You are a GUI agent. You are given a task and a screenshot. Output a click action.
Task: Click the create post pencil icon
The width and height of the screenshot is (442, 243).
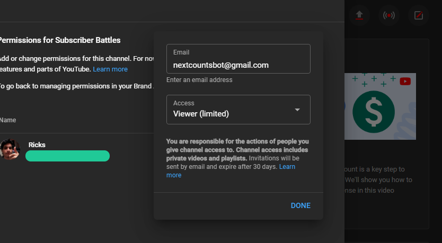tap(419, 15)
